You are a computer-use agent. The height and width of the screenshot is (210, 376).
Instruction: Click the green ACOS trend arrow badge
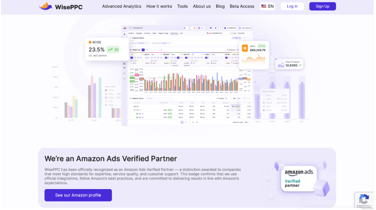tap(113, 50)
